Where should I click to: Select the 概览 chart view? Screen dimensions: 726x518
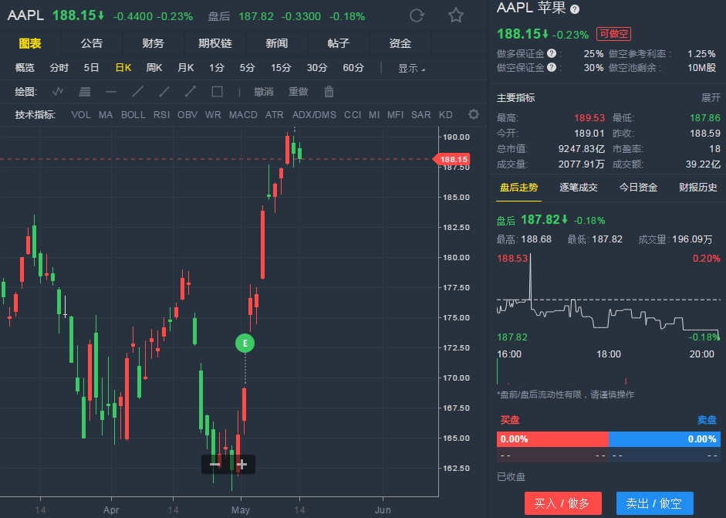pyautogui.click(x=25, y=68)
